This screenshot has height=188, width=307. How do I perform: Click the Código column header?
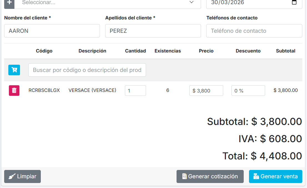pyautogui.click(x=44, y=51)
